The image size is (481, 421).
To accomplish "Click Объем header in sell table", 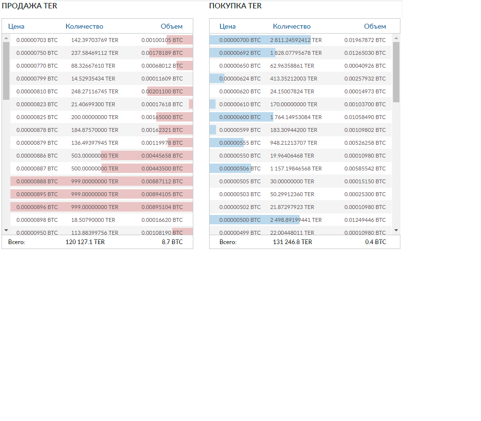I will pyautogui.click(x=171, y=26).
